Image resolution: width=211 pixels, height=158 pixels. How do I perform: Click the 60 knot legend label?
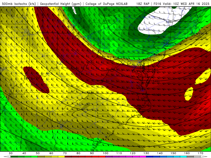[x=51, y=153]
